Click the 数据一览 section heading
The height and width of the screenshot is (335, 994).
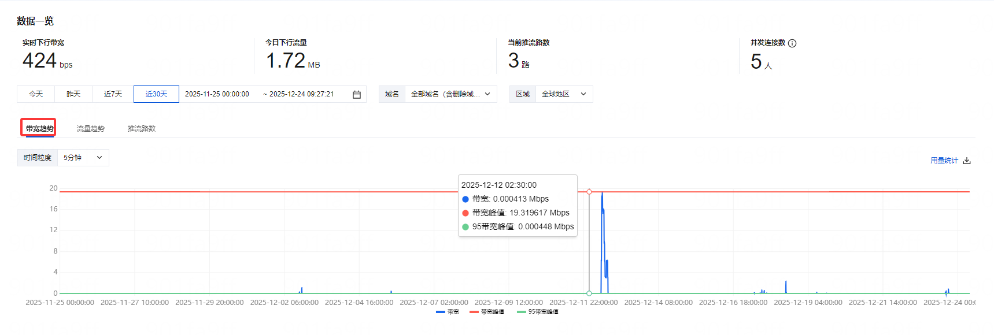click(35, 21)
